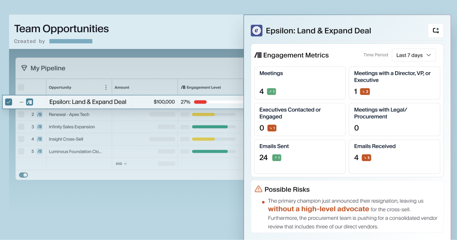Uncheck the Epsilon deal row checkbox

coord(9,102)
